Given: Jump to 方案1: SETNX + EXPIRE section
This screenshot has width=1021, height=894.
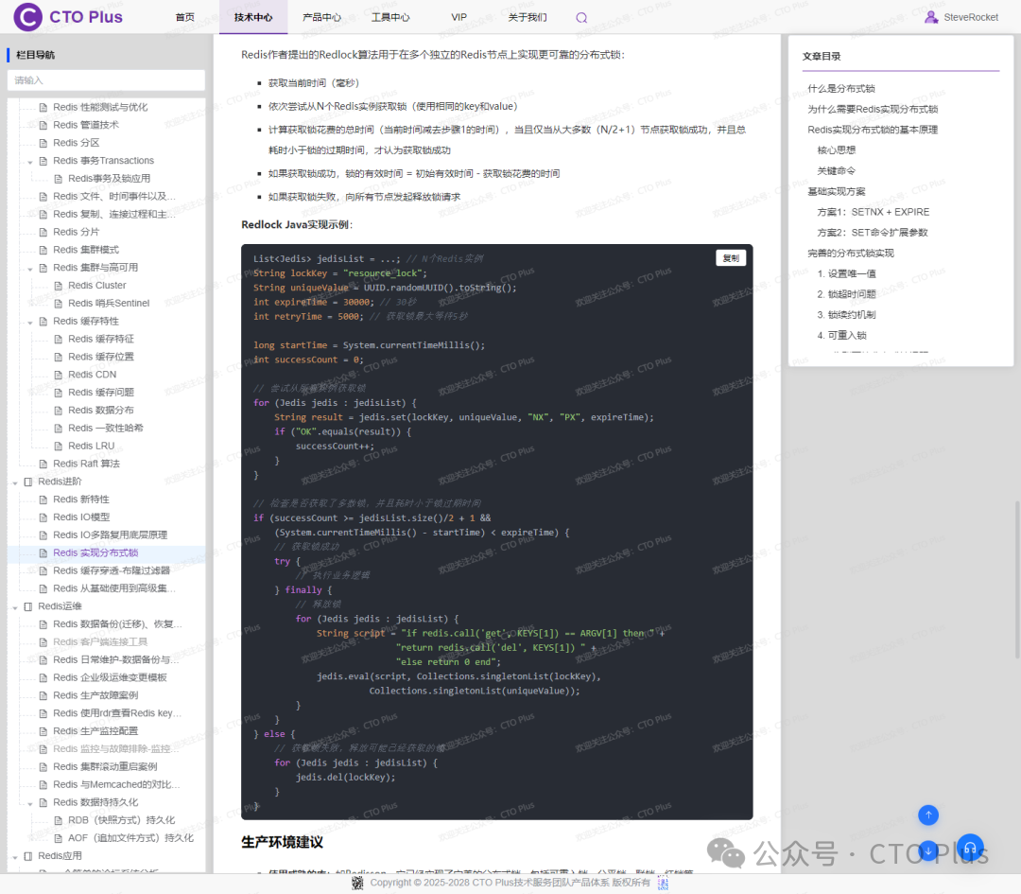Looking at the screenshot, I should (874, 212).
